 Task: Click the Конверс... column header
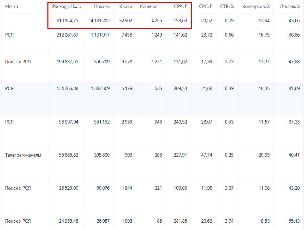[150, 6]
